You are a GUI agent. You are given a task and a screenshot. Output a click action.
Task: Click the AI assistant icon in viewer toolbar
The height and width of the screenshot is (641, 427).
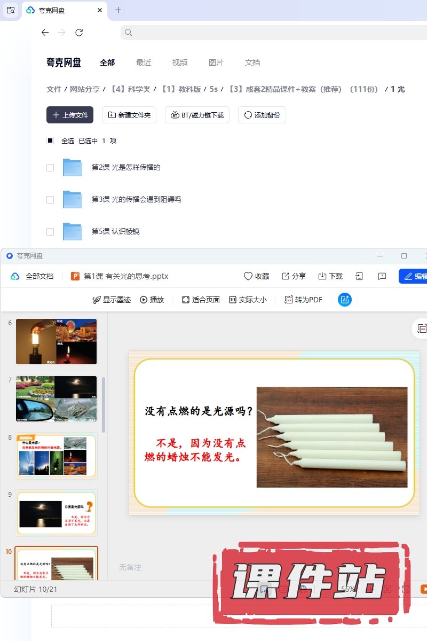tap(345, 300)
